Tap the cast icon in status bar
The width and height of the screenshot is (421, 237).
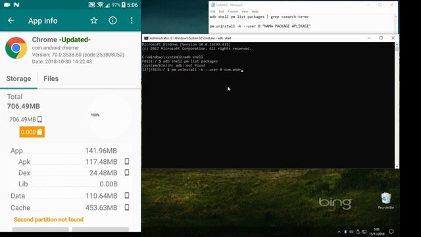(91, 5)
